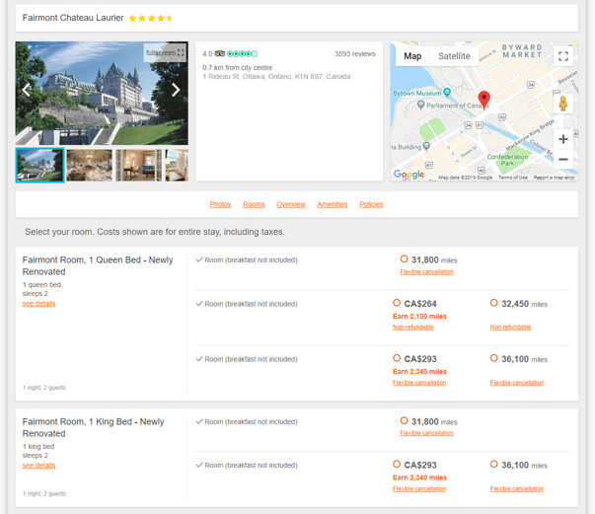Switch map to Map view

(x=412, y=56)
